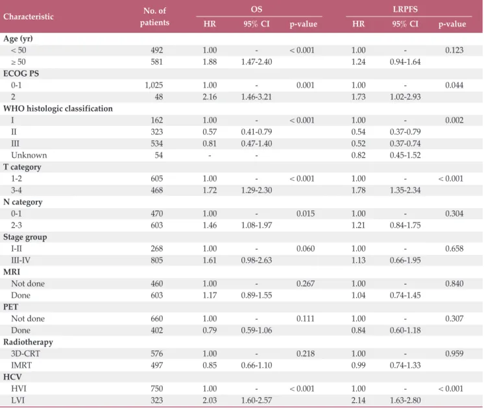The width and height of the screenshot is (484, 410).
Task: Click the 'IMRT' row label
Action: (21, 365)
